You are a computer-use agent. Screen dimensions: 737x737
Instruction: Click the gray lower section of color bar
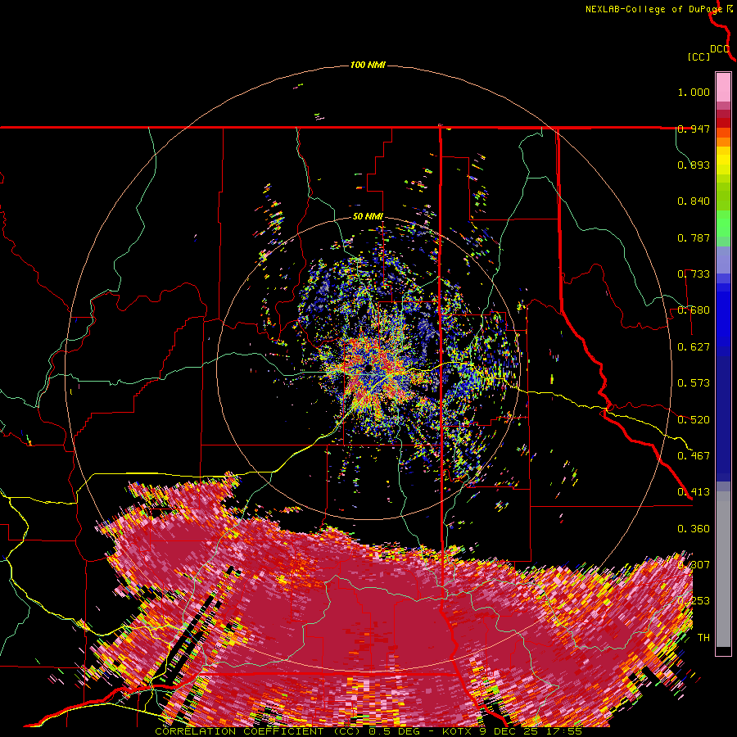(x=723, y=569)
